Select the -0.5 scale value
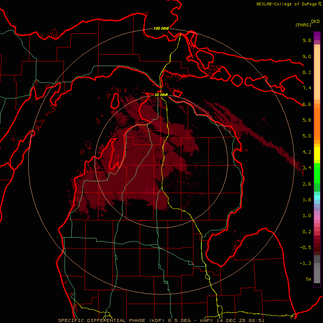Screen dimensions: 323x323 (x=305, y=248)
